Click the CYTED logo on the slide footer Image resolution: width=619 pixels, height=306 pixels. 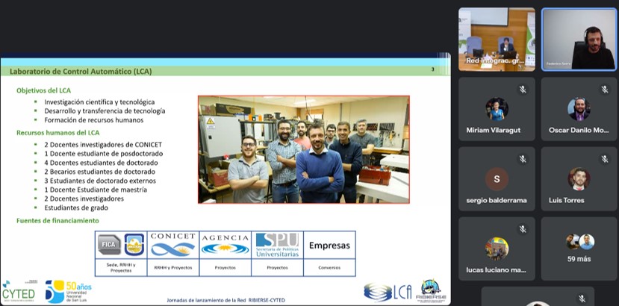pyautogui.click(x=18, y=291)
